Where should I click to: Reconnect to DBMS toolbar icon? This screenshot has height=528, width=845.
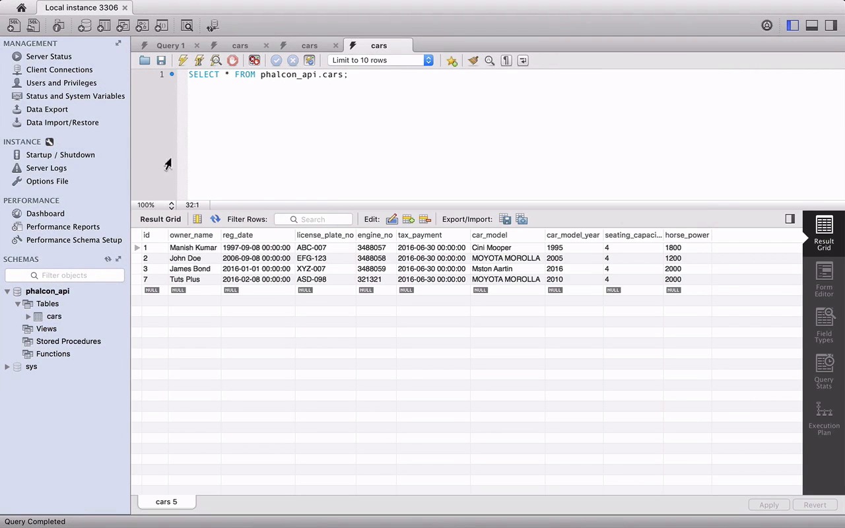(x=213, y=26)
